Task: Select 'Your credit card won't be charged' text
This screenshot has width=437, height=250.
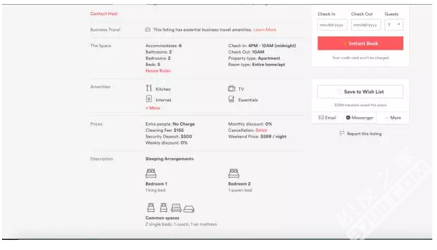Action: click(x=360, y=58)
